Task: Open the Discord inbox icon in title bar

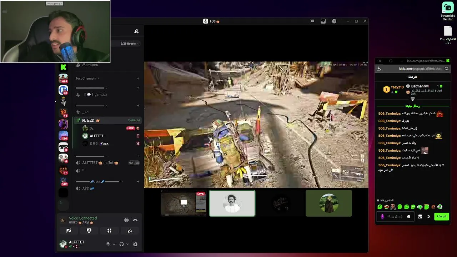Action: (x=323, y=21)
